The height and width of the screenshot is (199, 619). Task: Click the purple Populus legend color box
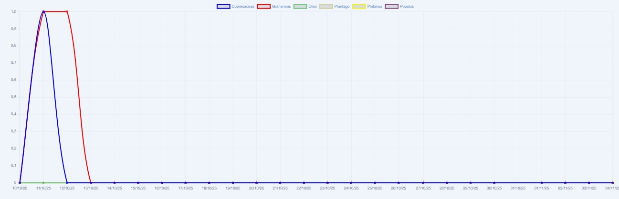[391, 6]
